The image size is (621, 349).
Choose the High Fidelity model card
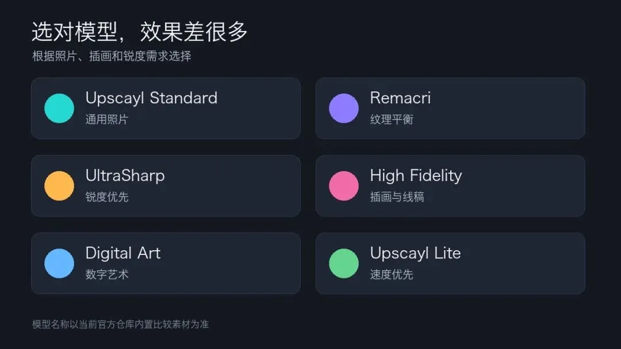pyautogui.click(x=450, y=186)
